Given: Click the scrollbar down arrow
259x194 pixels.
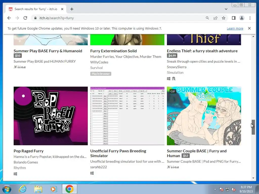Looking at the screenshot, I should click(253, 178).
